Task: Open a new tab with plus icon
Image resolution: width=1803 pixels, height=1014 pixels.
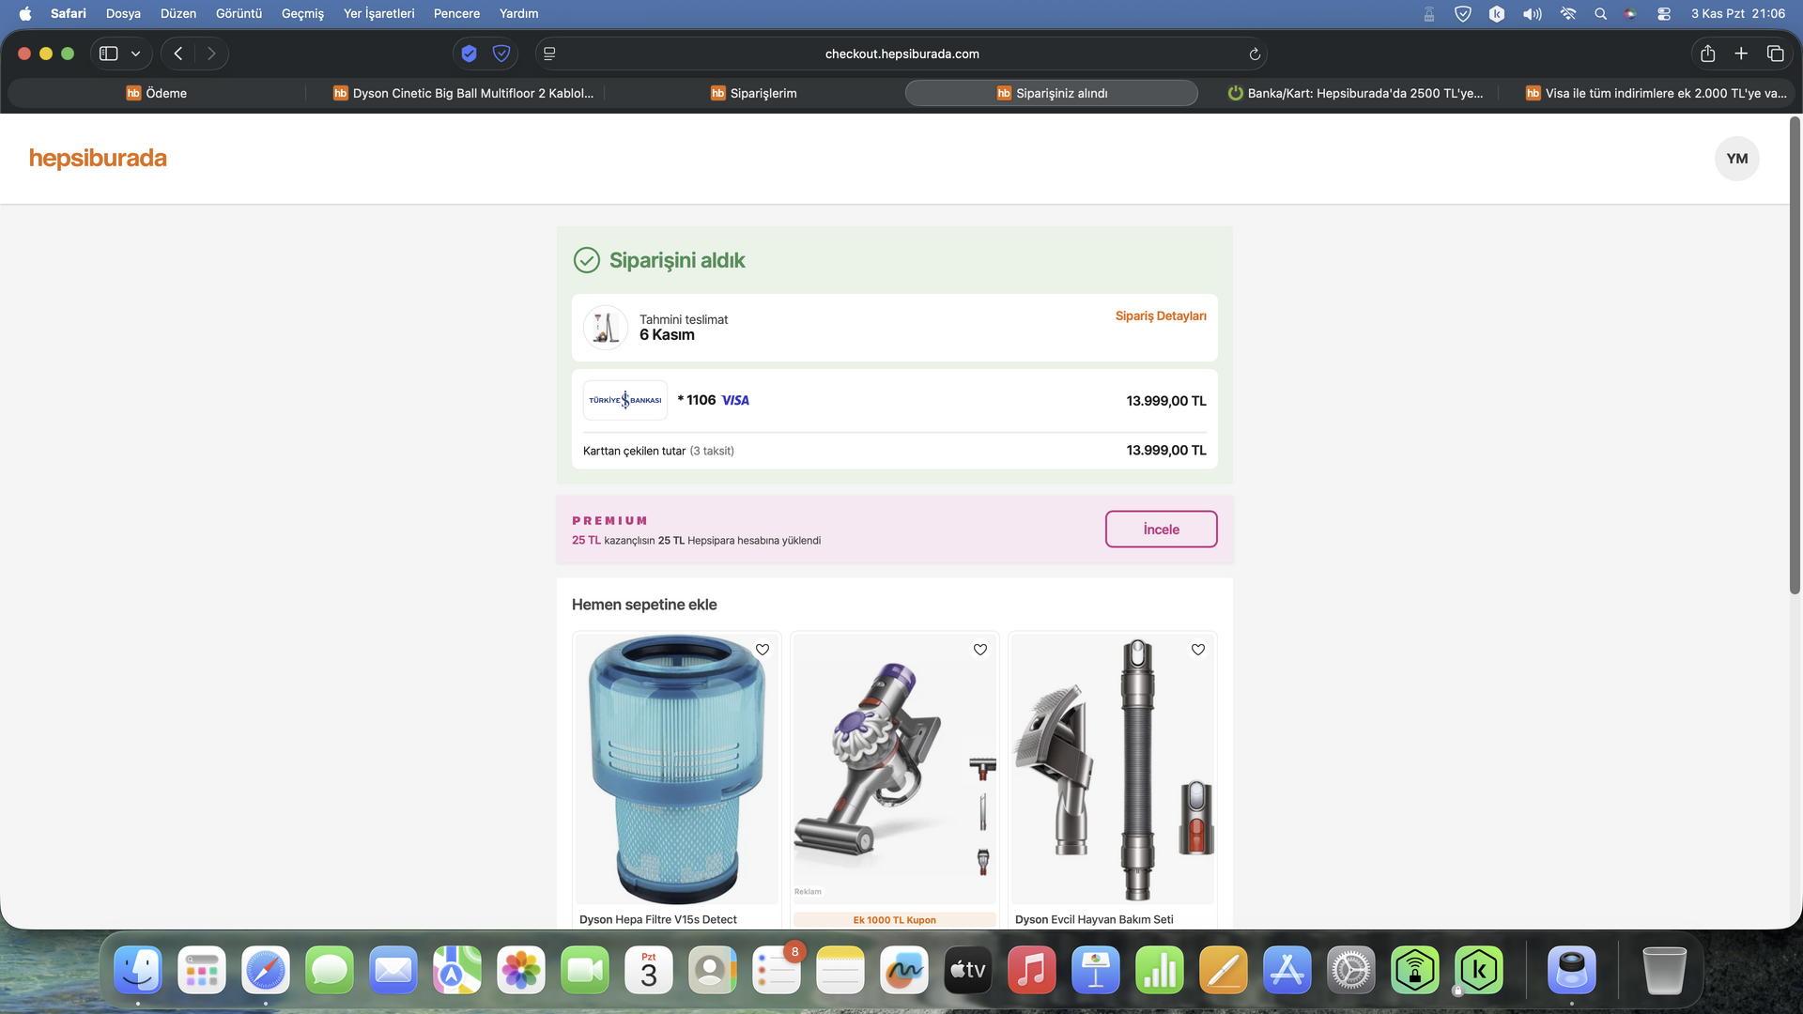Action: [1741, 54]
